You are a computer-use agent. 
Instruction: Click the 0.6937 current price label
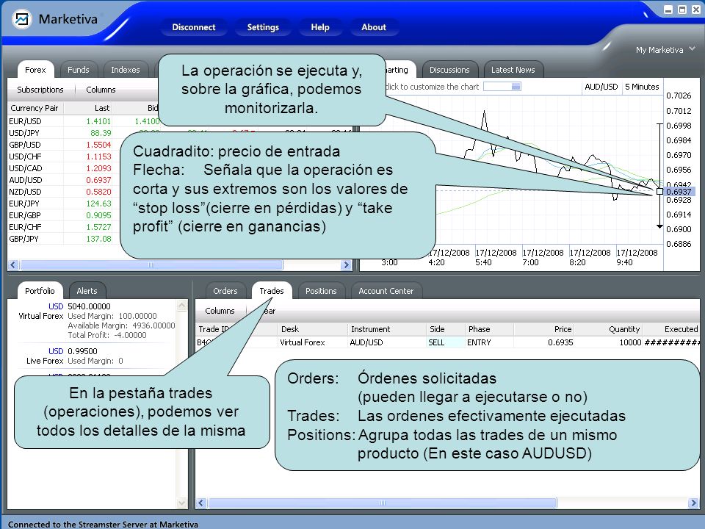pos(679,192)
